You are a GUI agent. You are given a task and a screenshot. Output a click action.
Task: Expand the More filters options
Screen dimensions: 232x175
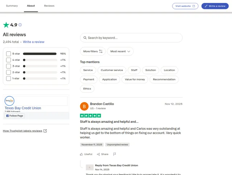coord(93,51)
